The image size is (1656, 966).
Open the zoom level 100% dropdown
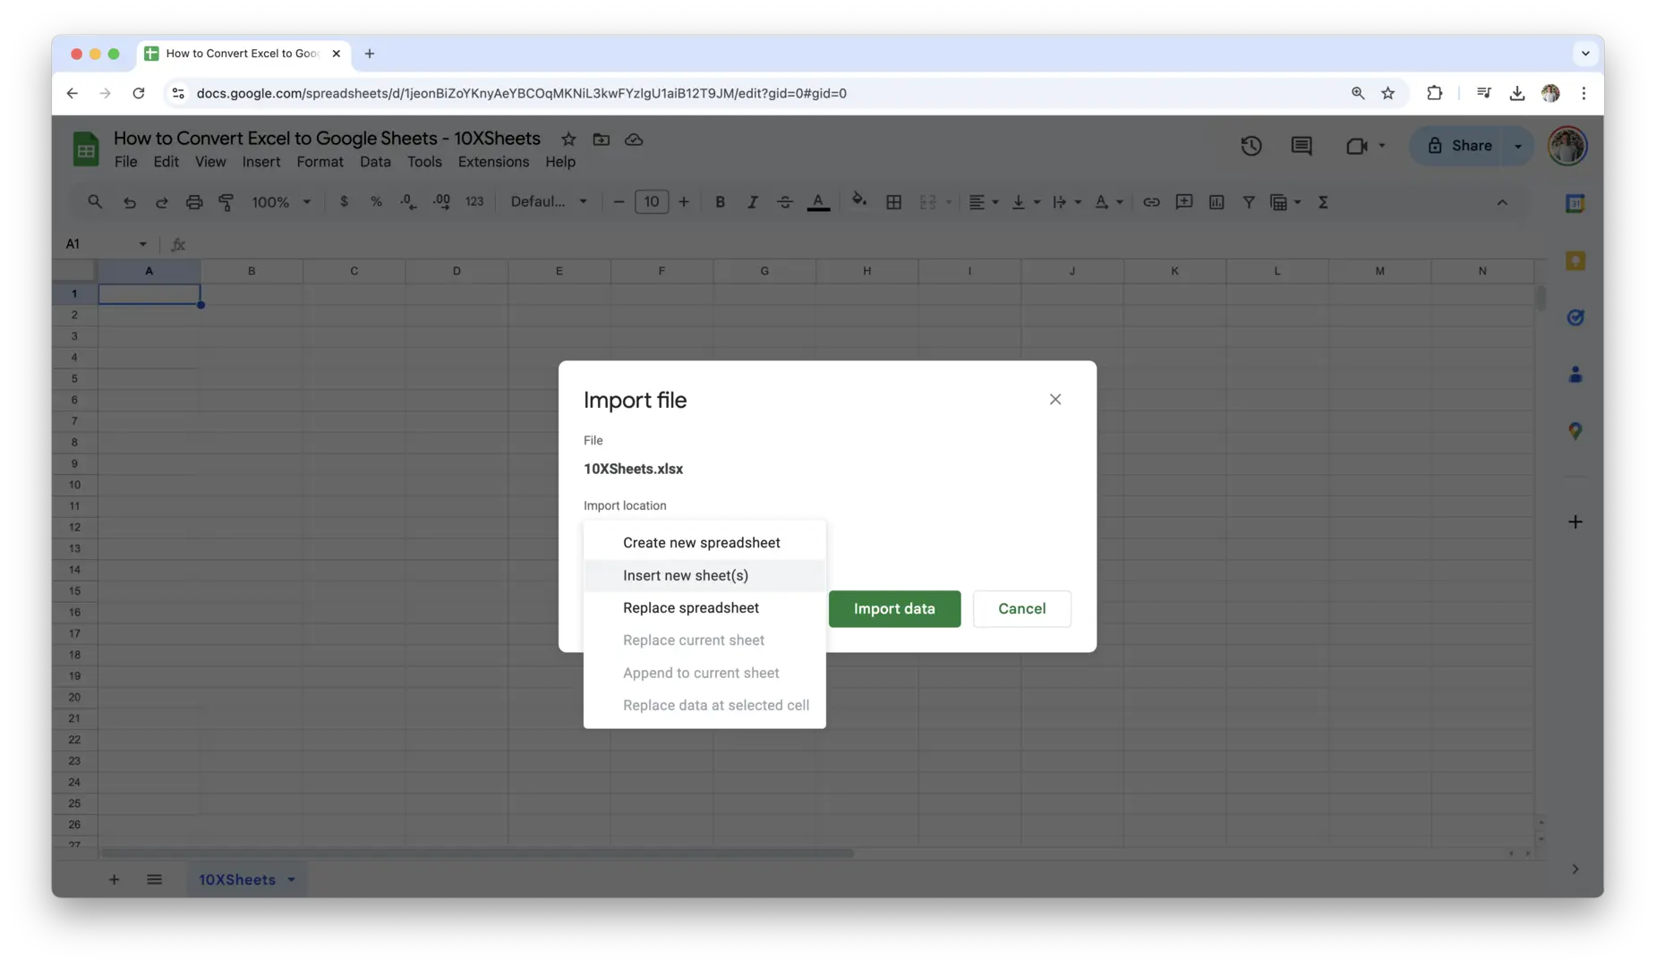click(x=281, y=202)
